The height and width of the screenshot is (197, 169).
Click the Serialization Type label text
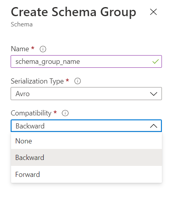click(37, 81)
